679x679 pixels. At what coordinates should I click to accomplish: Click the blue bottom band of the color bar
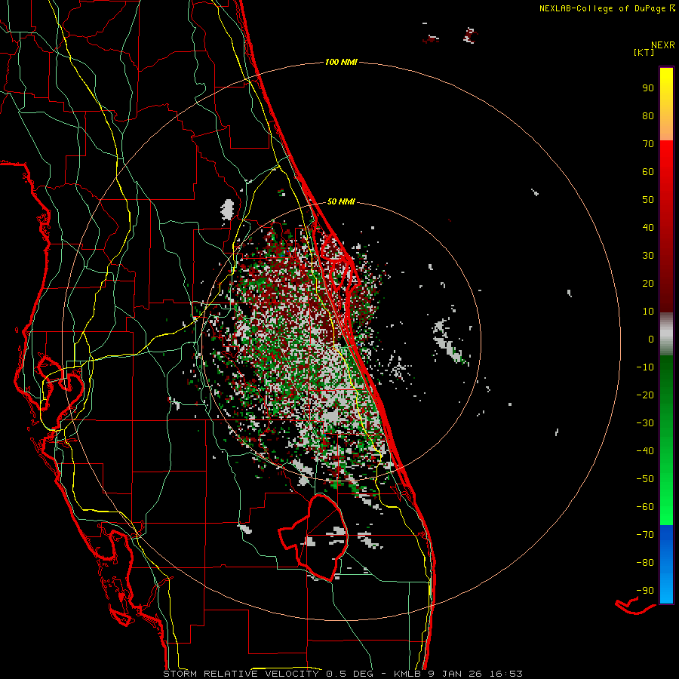tap(666, 564)
